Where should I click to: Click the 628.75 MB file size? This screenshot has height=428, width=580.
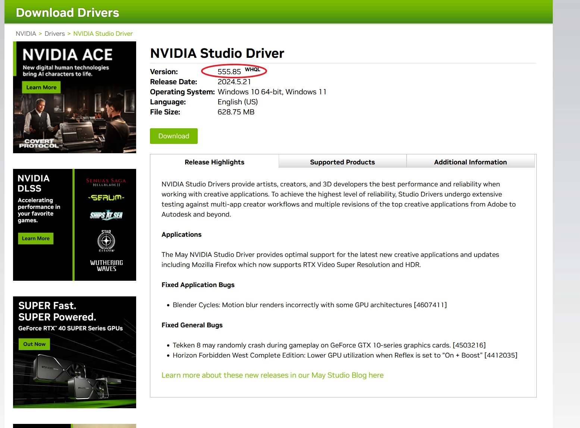click(236, 112)
